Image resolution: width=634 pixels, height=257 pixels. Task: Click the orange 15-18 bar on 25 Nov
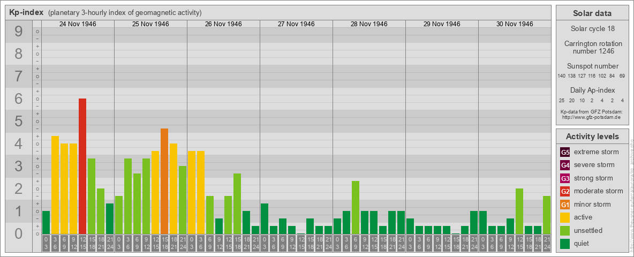click(164, 181)
